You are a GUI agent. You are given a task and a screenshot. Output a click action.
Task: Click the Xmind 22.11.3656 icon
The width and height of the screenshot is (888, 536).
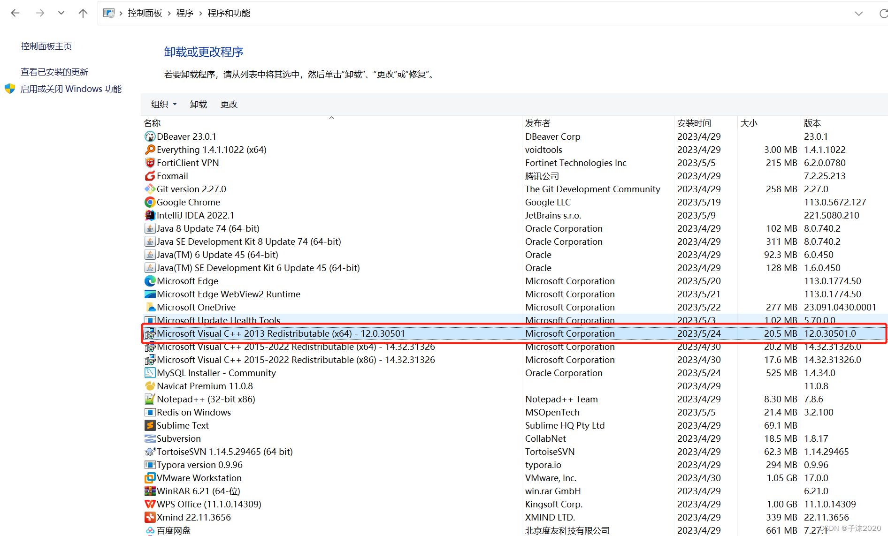tap(150, 517)
